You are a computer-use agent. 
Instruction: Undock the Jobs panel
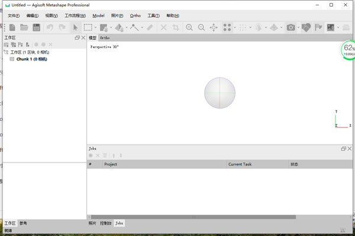343,149
